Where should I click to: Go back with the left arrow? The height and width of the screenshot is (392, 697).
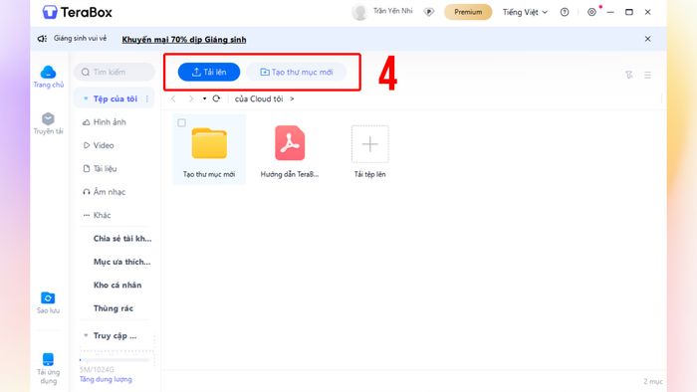pos(173,98)
